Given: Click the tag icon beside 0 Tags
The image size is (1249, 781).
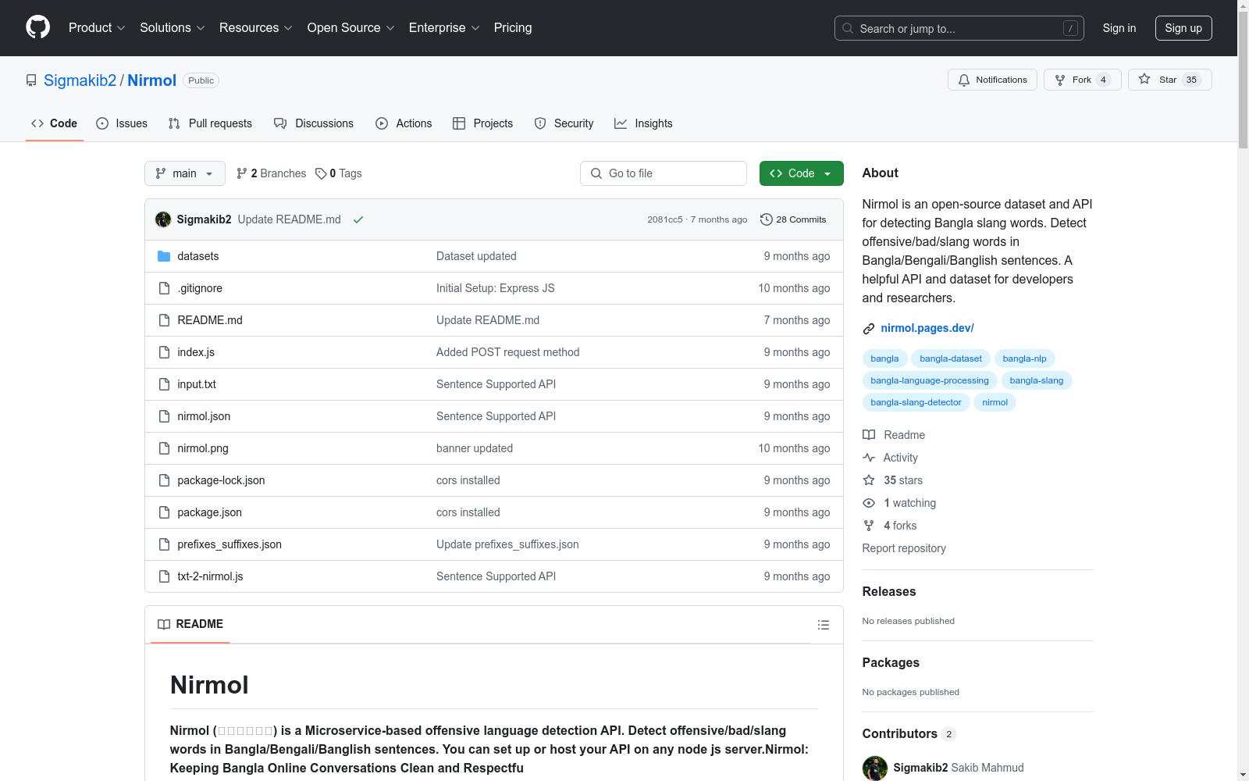Looking at the screenshot, I should pyautogui.click(x=321, y=173).
